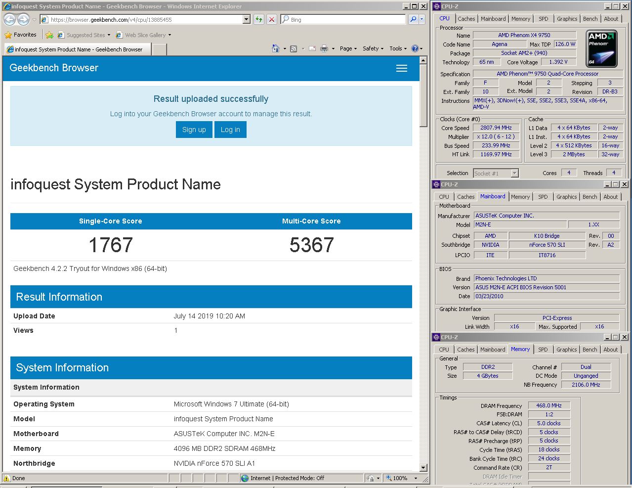This screenshot has width=632, height=488.
Task: Click Microsoft Windows 7 Ultimate (64-bit) text
Action: point(231,404)
